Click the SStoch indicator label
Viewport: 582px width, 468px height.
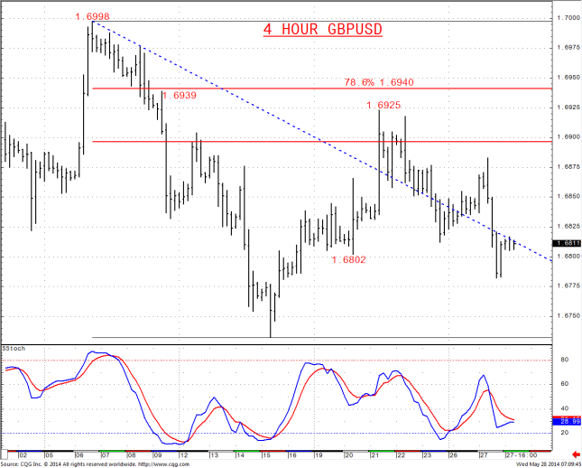(14, 349)
